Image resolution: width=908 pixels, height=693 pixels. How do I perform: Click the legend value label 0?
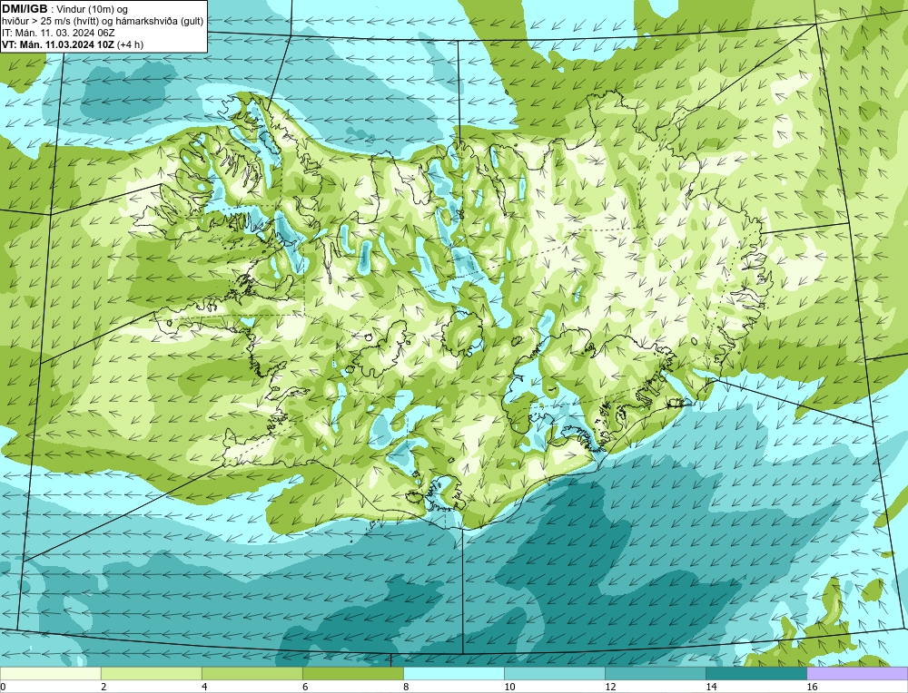click(x=3, y=687)
